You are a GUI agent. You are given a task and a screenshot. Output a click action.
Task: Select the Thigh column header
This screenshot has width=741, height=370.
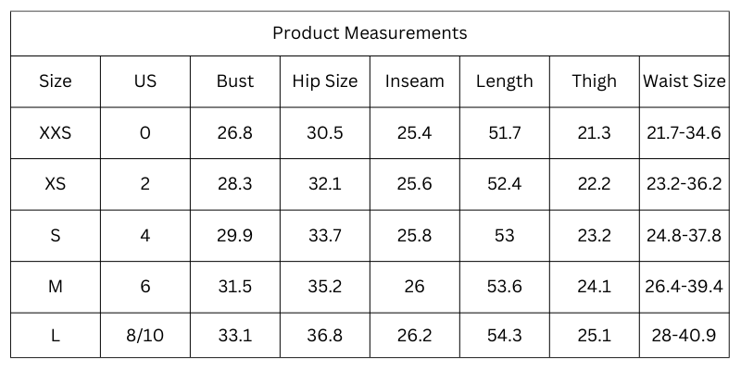pos(595,81)
